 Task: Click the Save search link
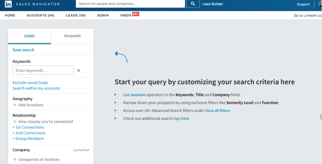tap(23, 50)
